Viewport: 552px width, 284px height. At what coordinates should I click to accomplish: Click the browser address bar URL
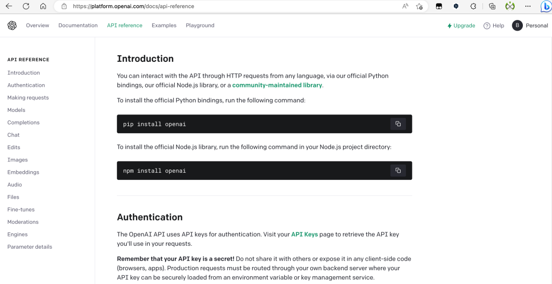point(133,6)
